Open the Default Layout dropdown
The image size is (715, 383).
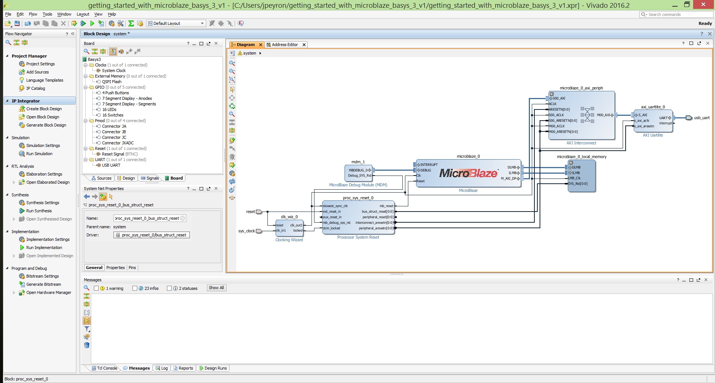click(176, 23)
